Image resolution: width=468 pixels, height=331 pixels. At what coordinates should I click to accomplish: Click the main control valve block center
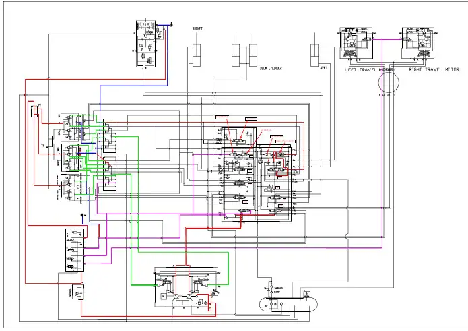tap(257, 175)
